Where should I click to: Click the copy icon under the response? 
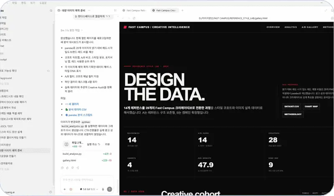(x=62, y=168)
